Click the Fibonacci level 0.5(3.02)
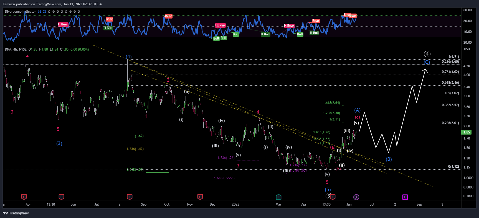This screenshot has height=218, width=479. coord(452,93)
